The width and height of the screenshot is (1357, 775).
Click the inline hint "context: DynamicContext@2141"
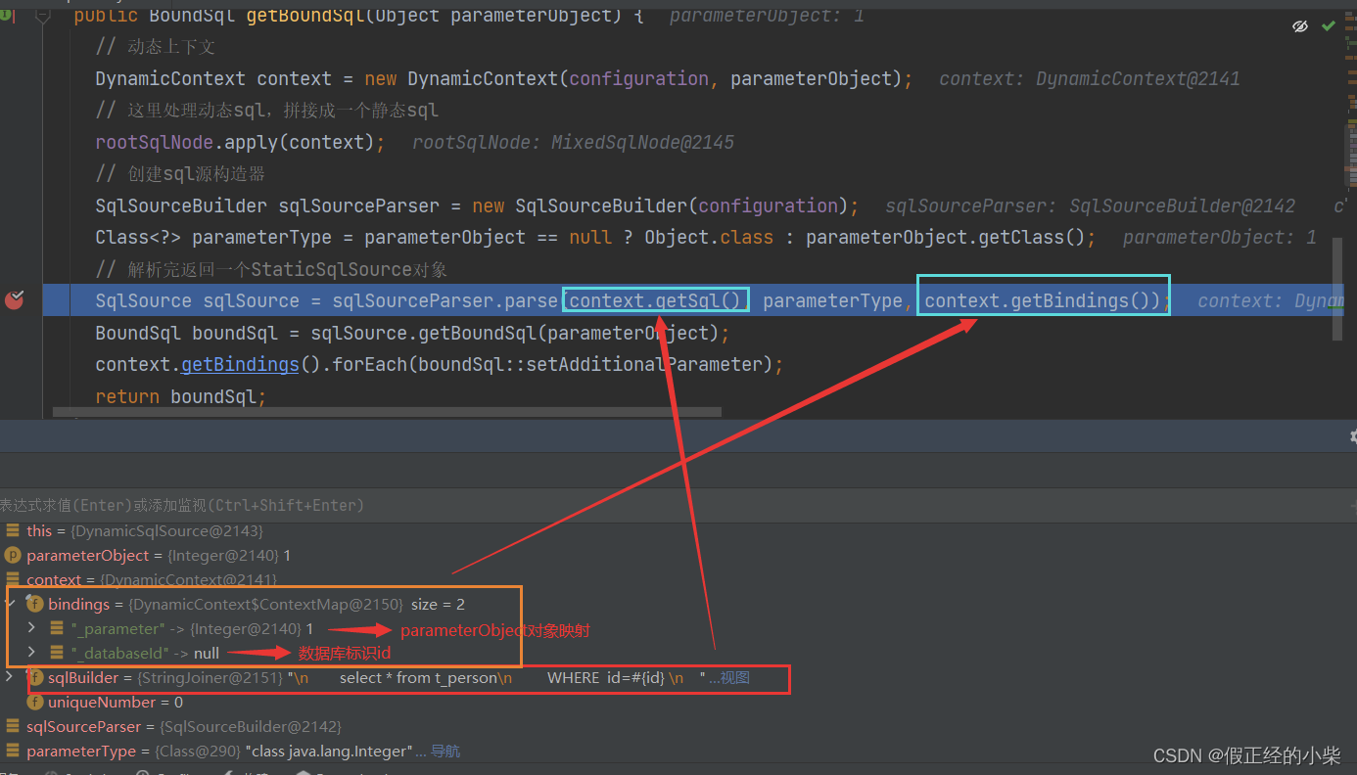tap(1090, 78)
